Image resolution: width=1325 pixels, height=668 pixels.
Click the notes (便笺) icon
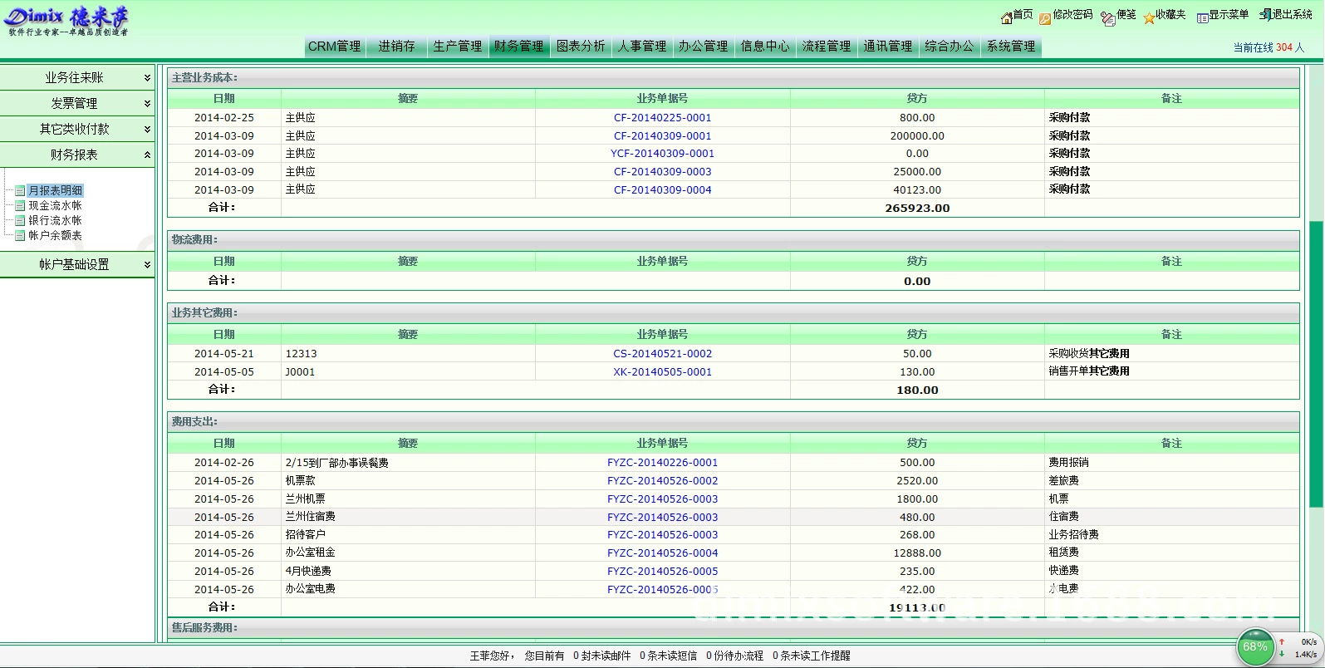[1107, 18]
